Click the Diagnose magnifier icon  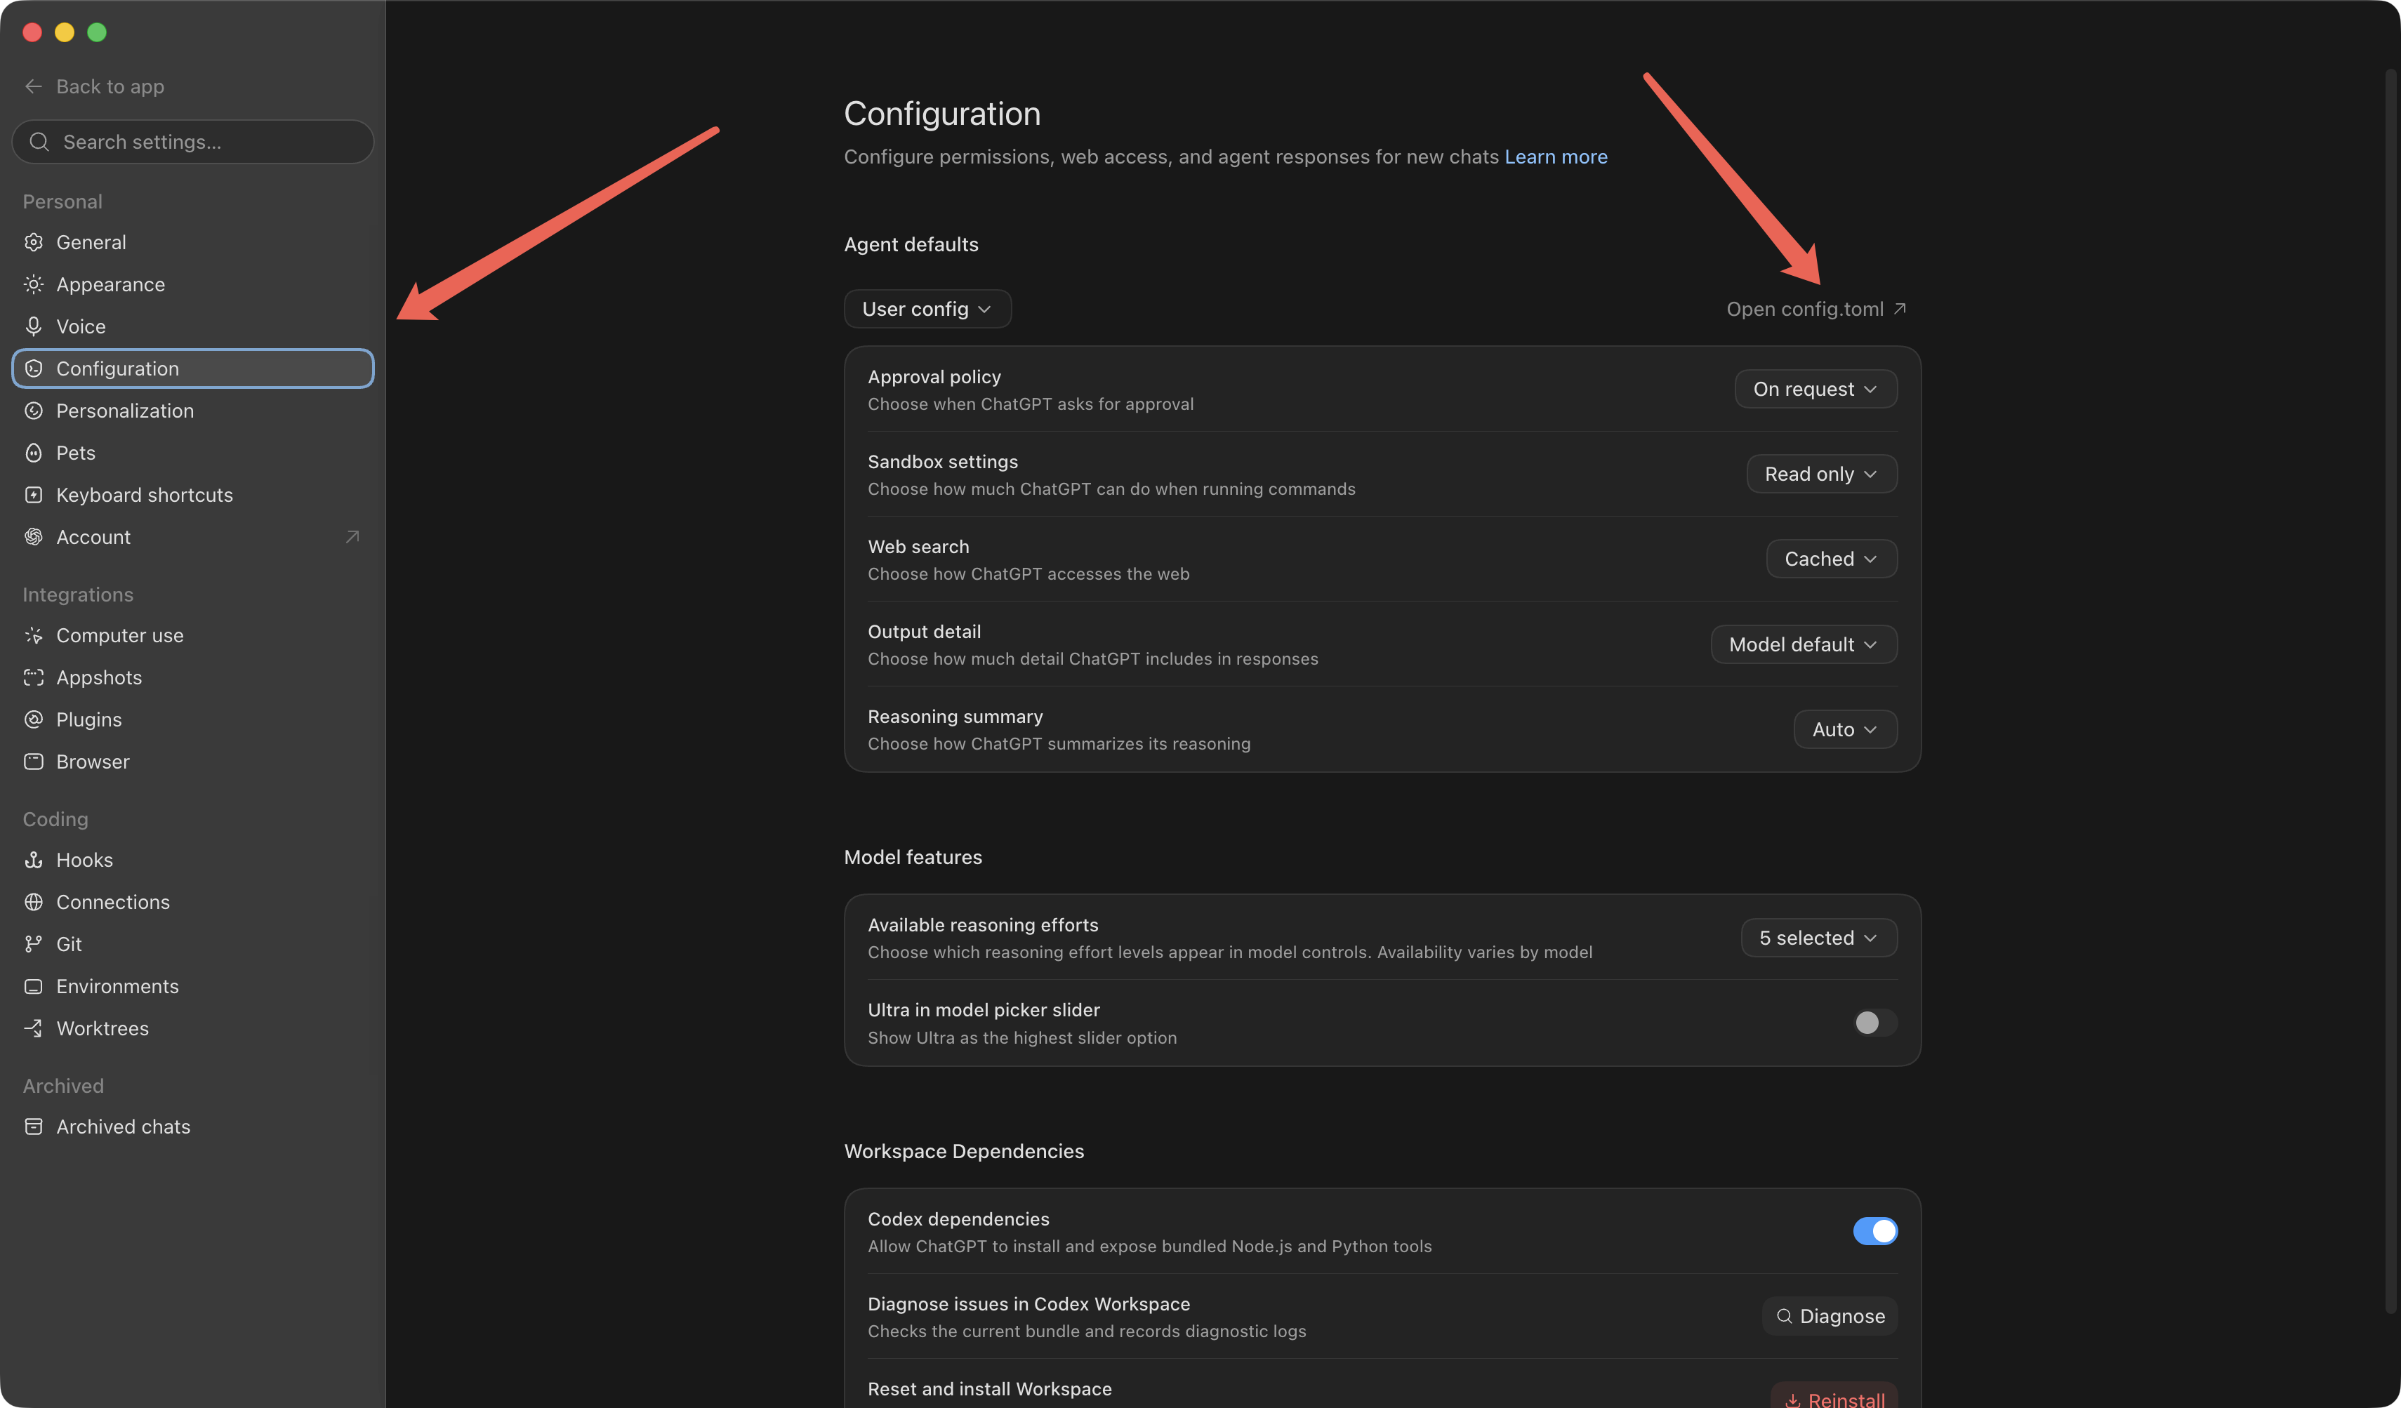(x=1784, y=1315)
